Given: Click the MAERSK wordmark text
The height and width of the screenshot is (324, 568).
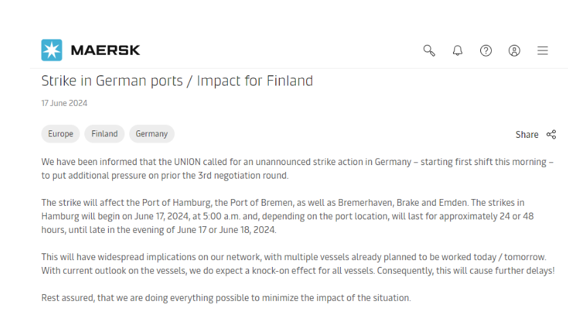Looking at the screenshot, I should (x=105, y=50).
